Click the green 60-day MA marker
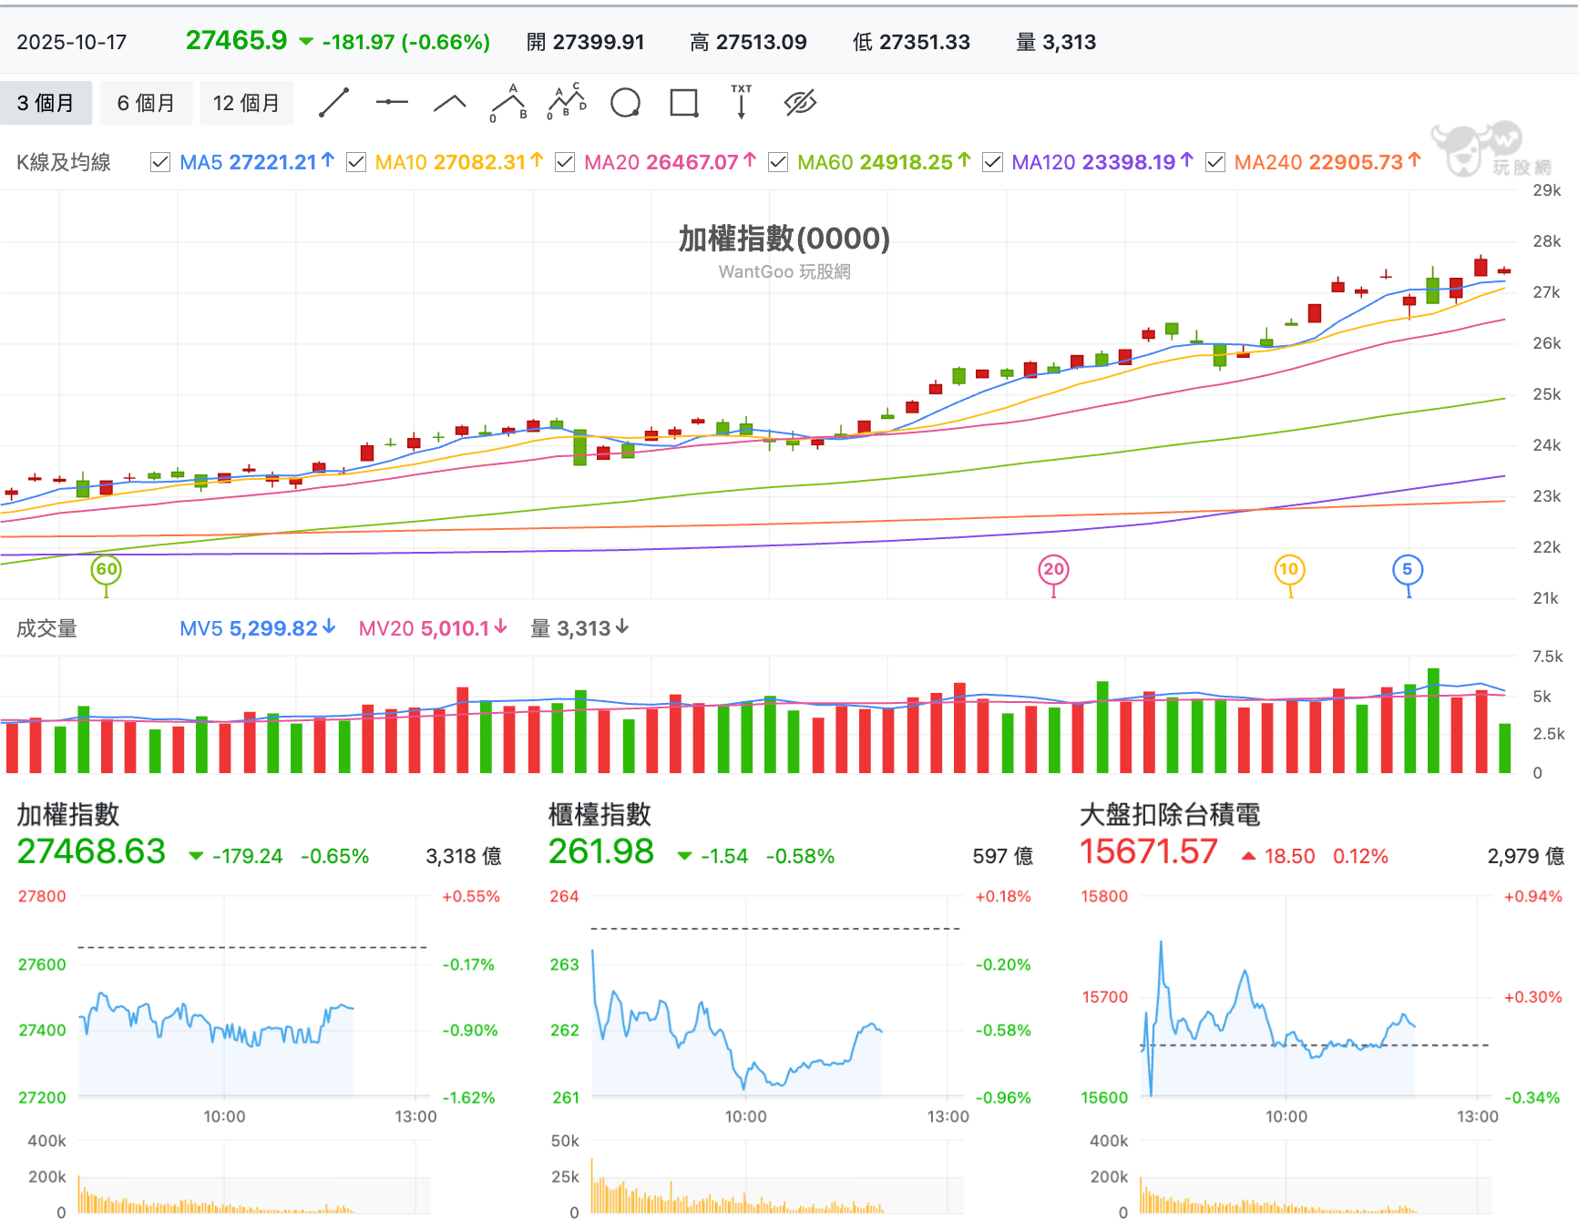Screen dimensions: 1578x1232 click(107, 570)
